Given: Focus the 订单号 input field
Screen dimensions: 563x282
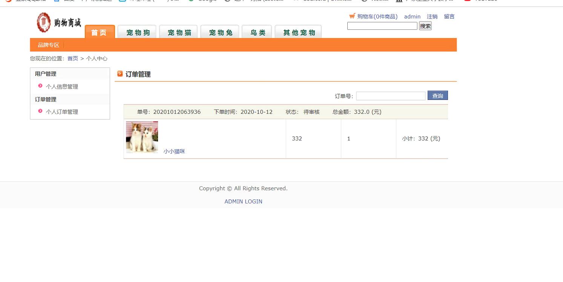Looking at the screenshot, I should (390, 96).
